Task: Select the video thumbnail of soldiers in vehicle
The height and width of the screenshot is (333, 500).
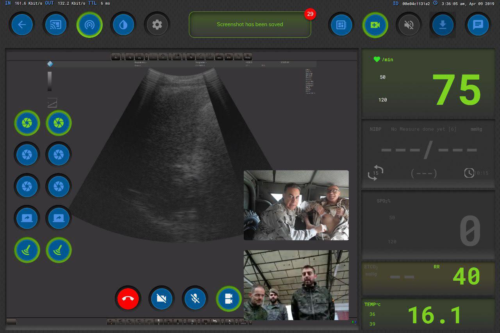Action: click(x=296, y=205)
